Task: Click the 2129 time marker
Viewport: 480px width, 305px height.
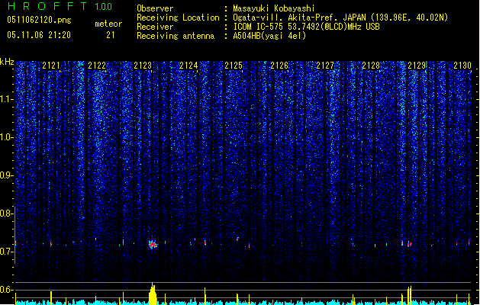Action: (x=417, y=66)
